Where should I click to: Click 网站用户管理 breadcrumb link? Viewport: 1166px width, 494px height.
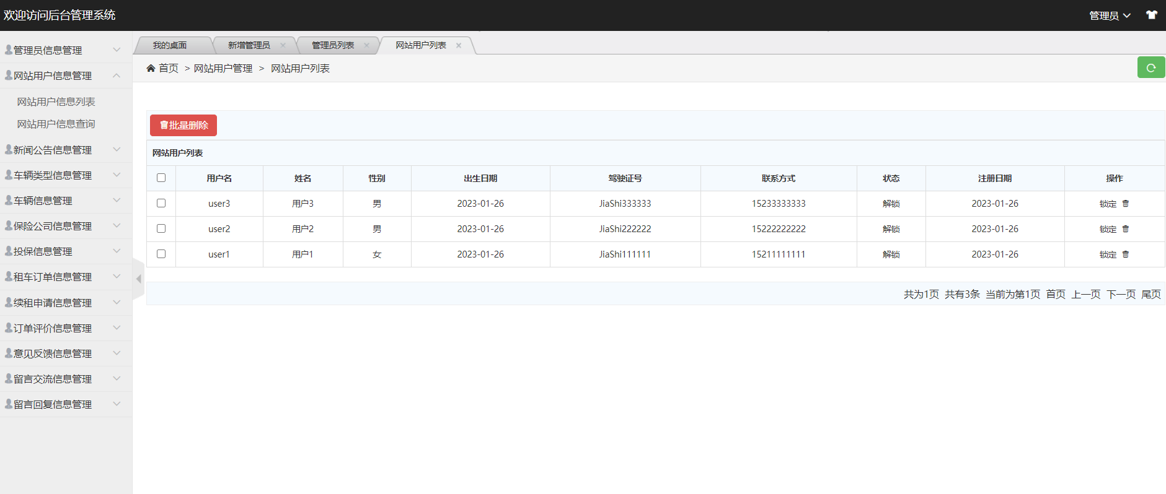click(223, 68)
